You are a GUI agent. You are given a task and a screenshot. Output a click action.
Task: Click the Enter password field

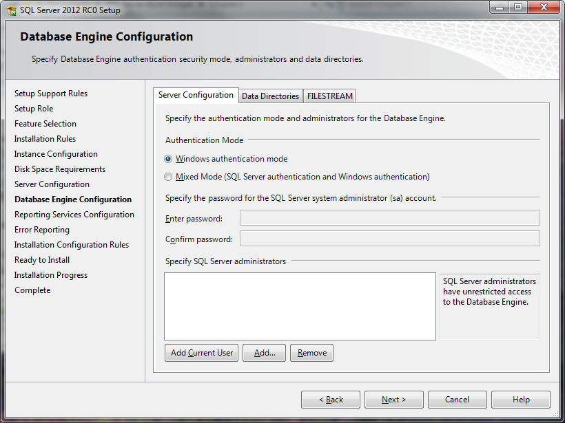tap(390, 218)
